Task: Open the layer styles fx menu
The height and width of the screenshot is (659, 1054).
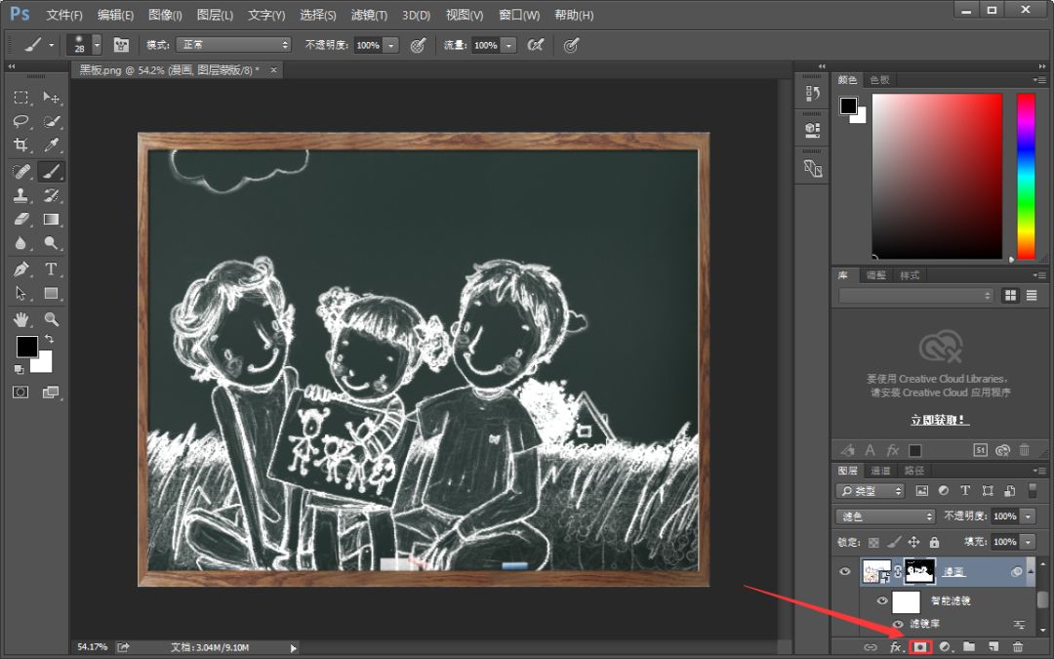Action: coord(895,647)
